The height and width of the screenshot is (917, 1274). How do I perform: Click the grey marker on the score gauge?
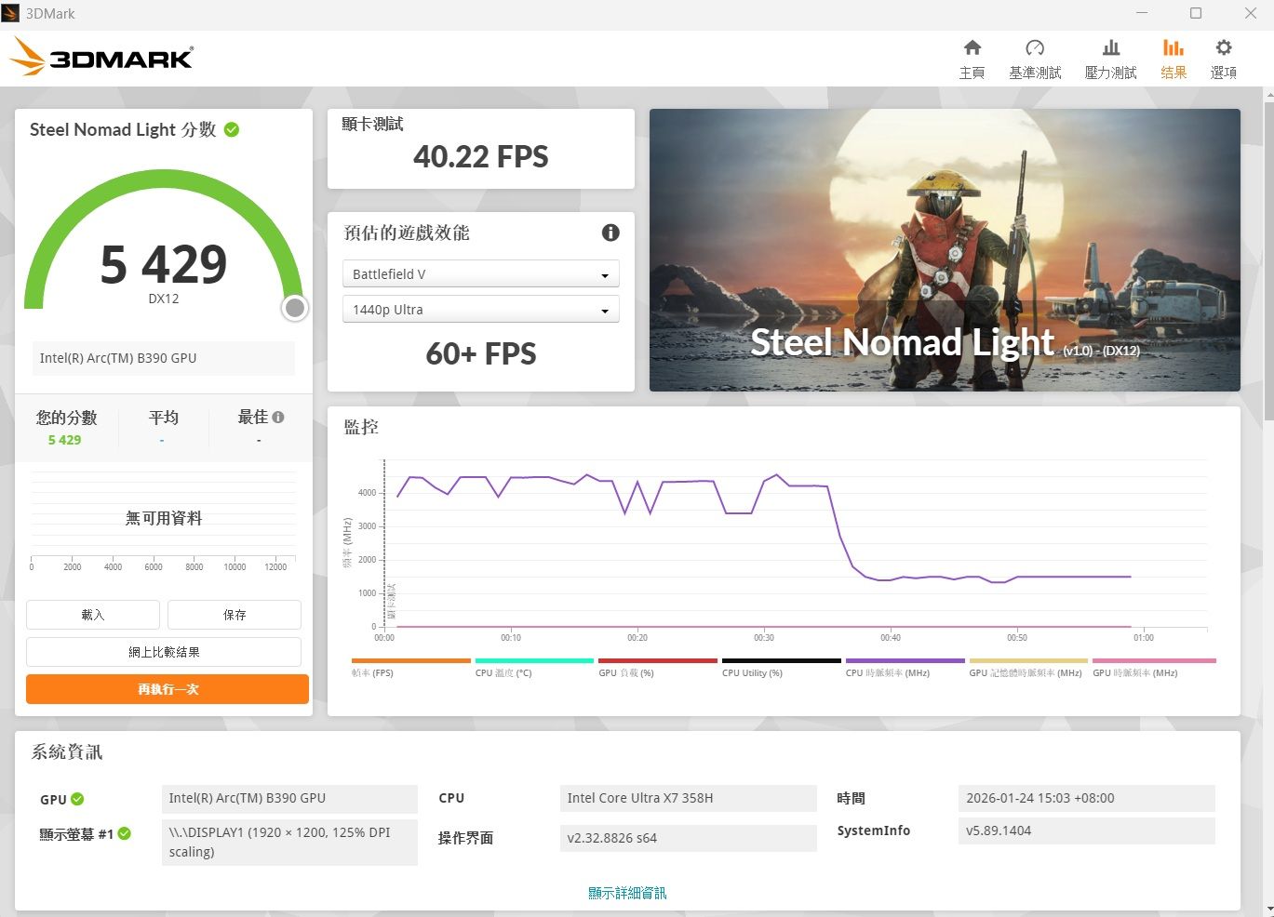pyautogui.click(x=295, y=308)
